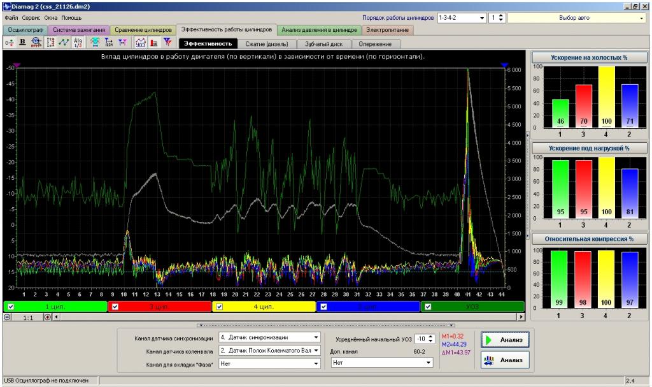Click the Относительная компрессия % header button
Viewport: 652px width, 387px height.
coord(589,239)
